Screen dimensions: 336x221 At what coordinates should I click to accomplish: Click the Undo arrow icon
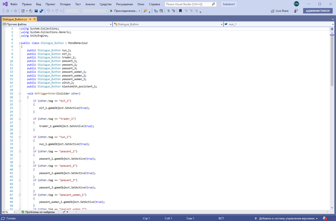(x=48, y=11)
